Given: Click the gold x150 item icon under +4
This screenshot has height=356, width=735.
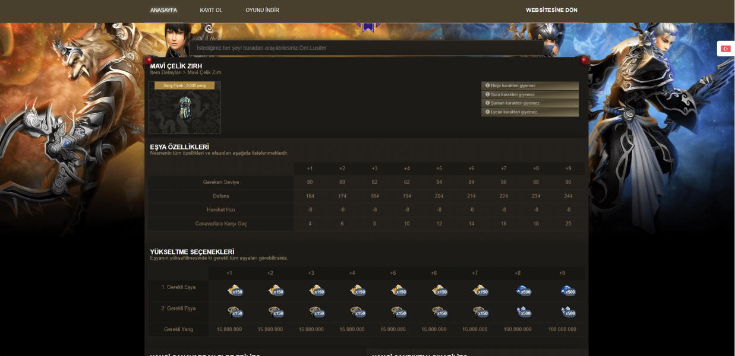Looking at the screenshot, I should (x=358, y=290).
